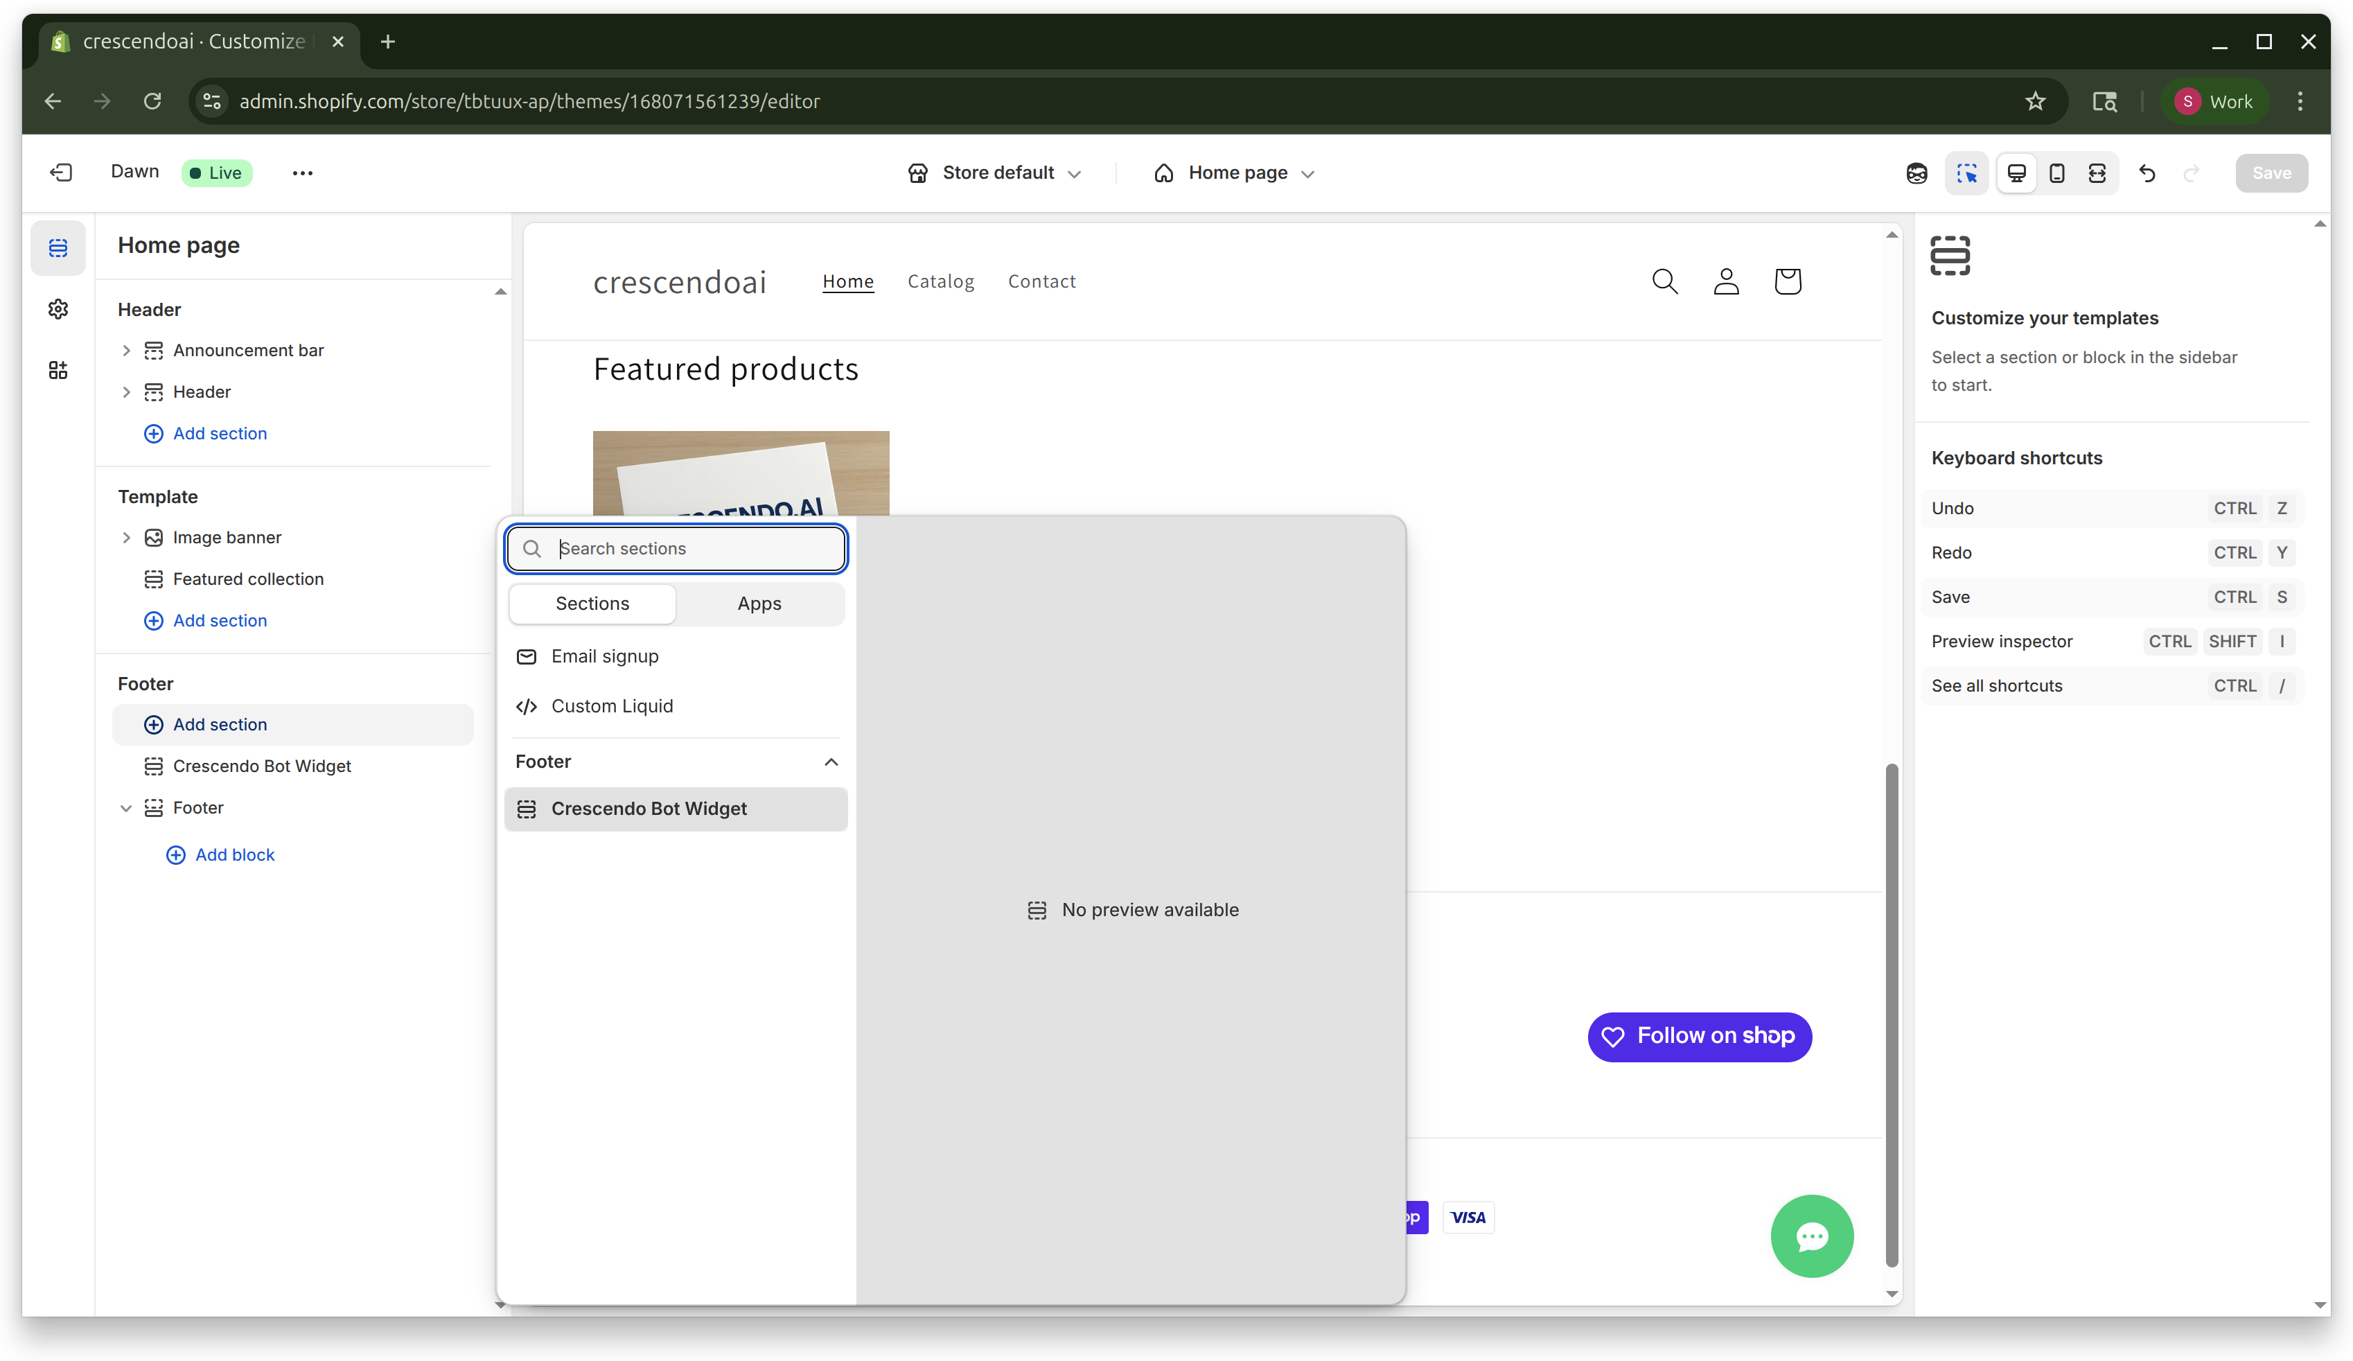2353x1361 pixels.
Task: Select the Crescendo Bot Widget section
Action: (676, 809)
